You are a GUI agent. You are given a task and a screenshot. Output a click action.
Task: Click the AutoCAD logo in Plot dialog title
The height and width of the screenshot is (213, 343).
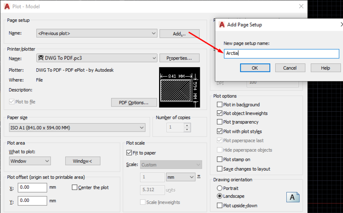(7, 6)
